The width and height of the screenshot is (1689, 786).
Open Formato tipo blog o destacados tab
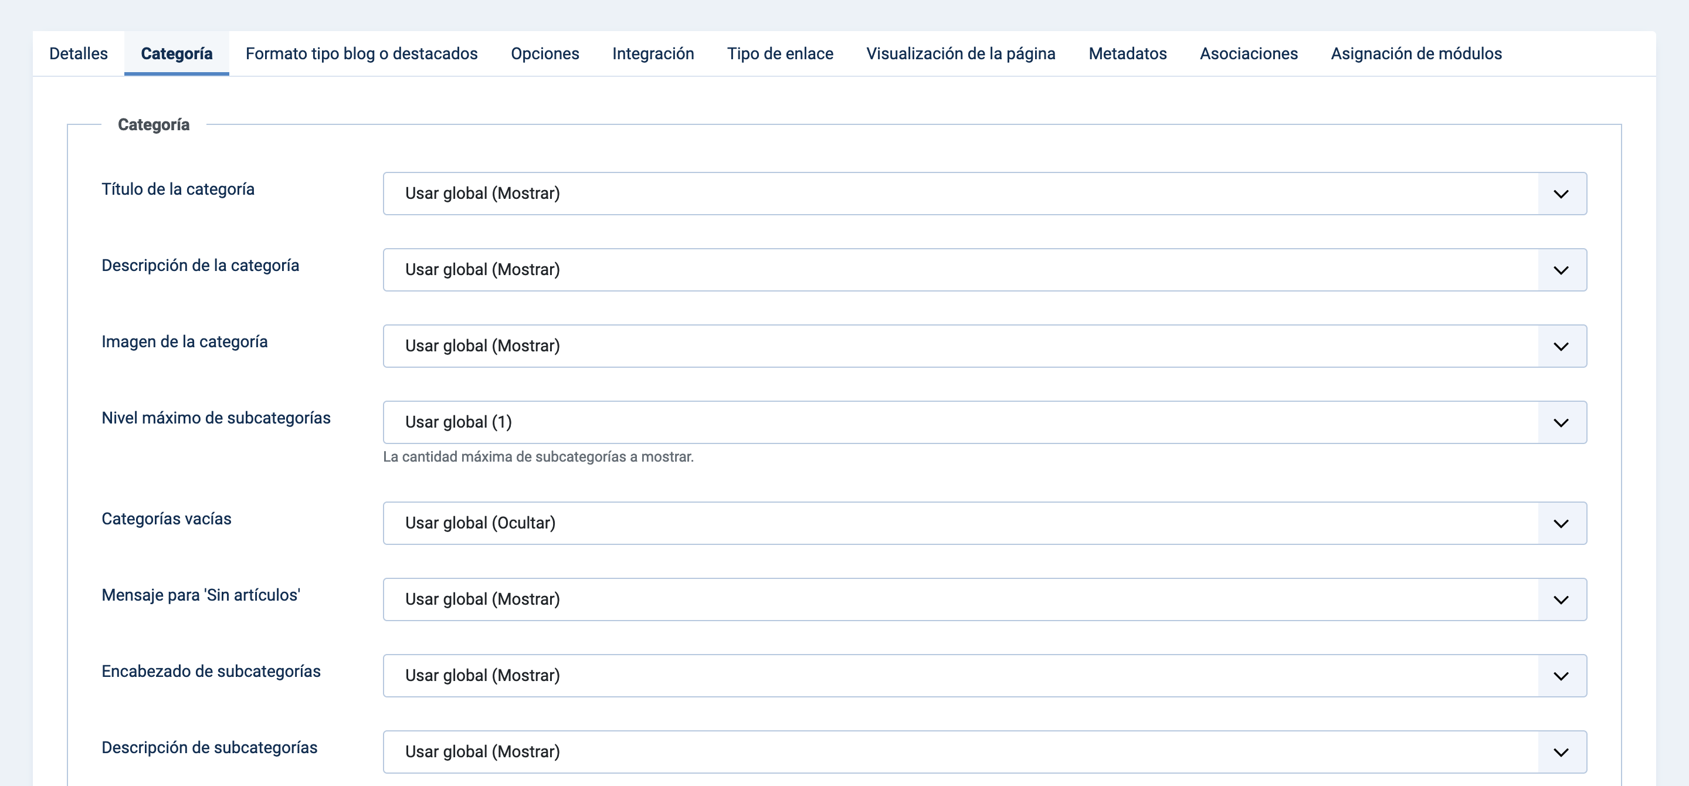pyautogui.click(x=361, y=53)
